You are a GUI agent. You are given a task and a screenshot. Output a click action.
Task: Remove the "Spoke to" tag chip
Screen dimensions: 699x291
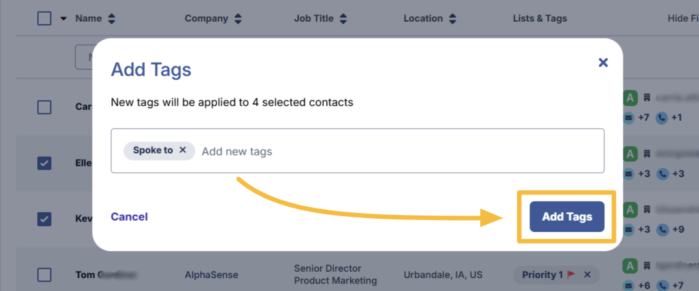(x=182, y=150)
